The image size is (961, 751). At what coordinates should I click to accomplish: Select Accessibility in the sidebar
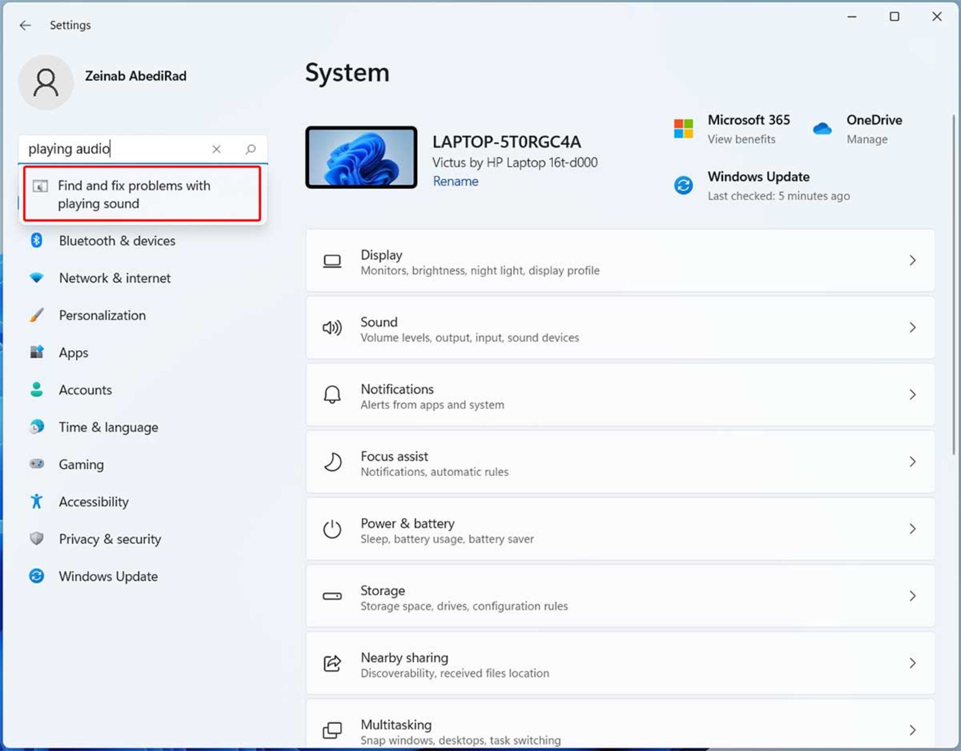[x=94, y=502]
